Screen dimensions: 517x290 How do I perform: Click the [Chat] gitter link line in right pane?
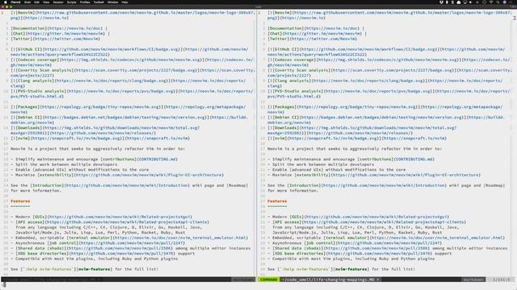tap(317, 34)
